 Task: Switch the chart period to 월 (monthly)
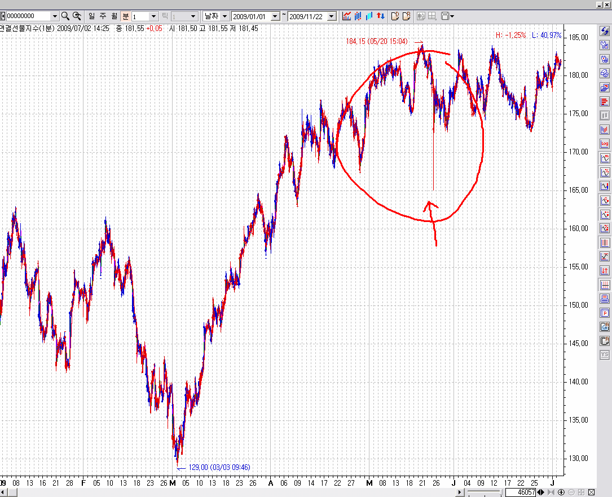(115, 16)
